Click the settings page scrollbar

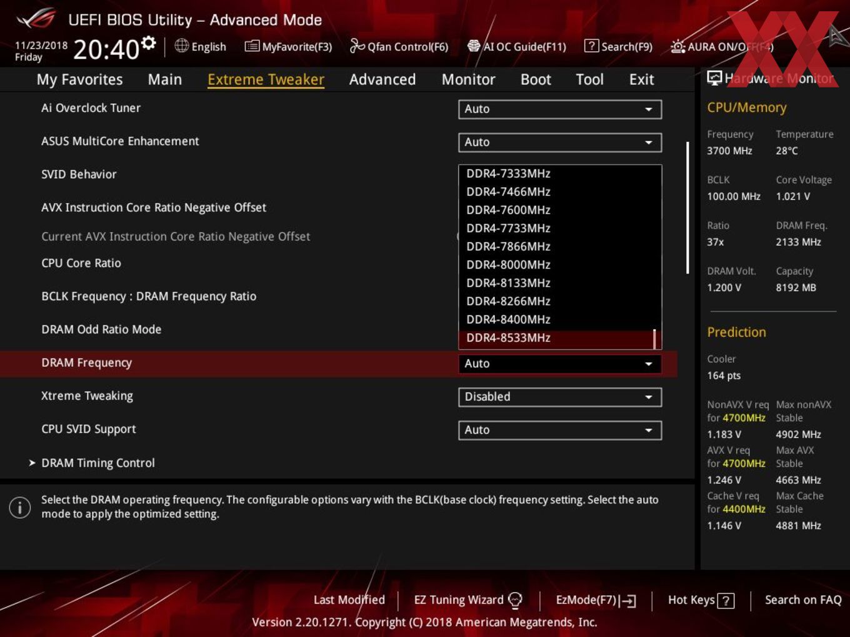coord(687,207)
